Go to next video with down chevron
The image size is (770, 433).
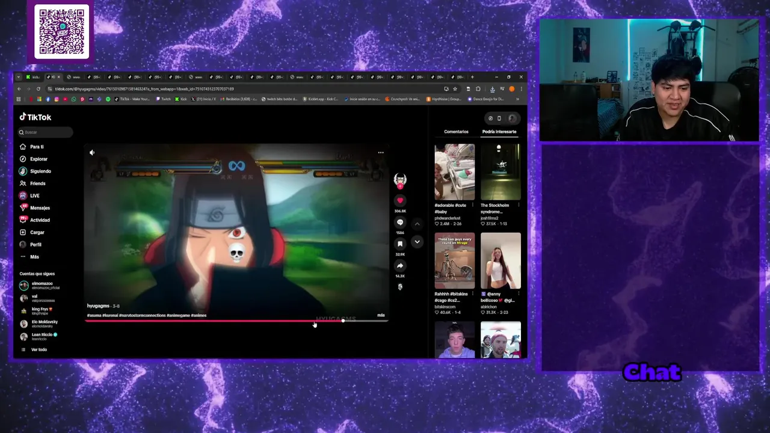(417, 242)
